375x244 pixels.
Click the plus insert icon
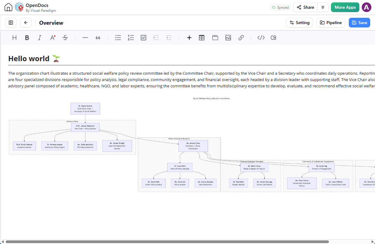(189, 38)
